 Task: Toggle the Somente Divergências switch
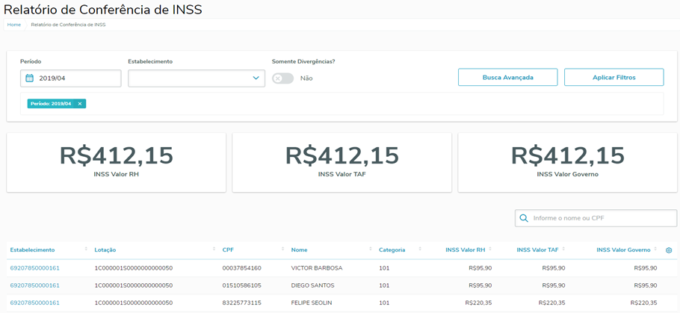[282, 78]
